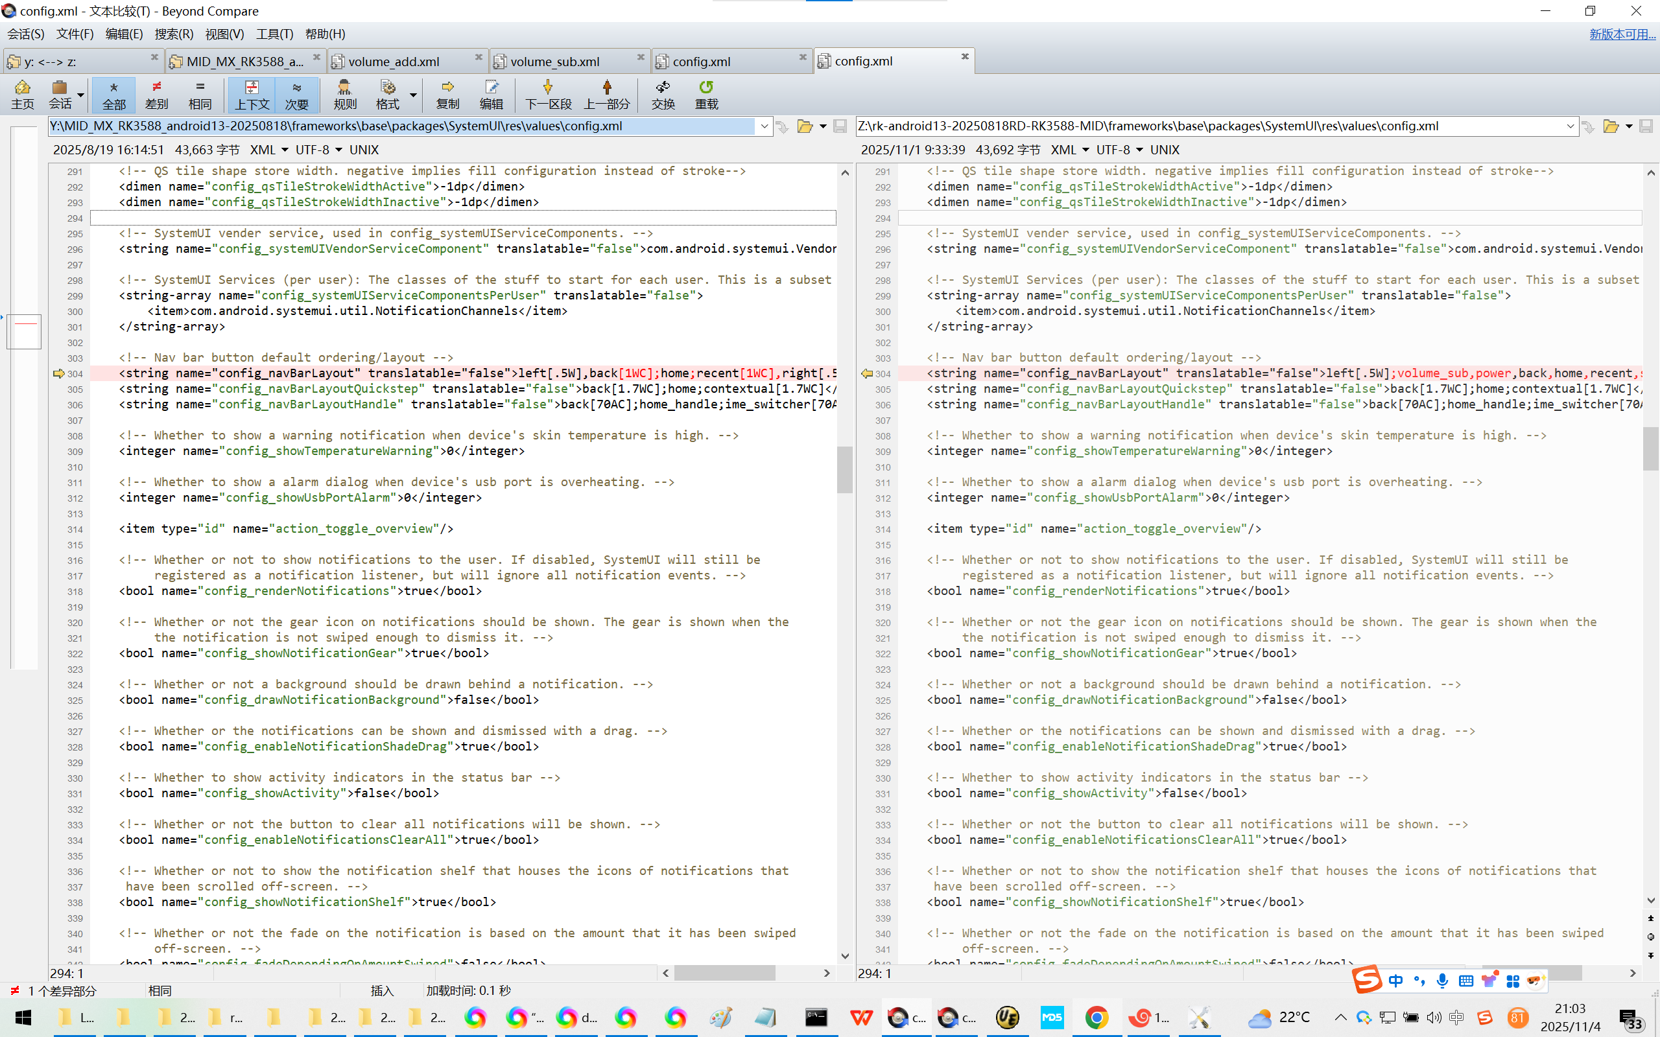Click the Home (主页) toolbar icon
1660x1037 pixels.
(22, 95)
